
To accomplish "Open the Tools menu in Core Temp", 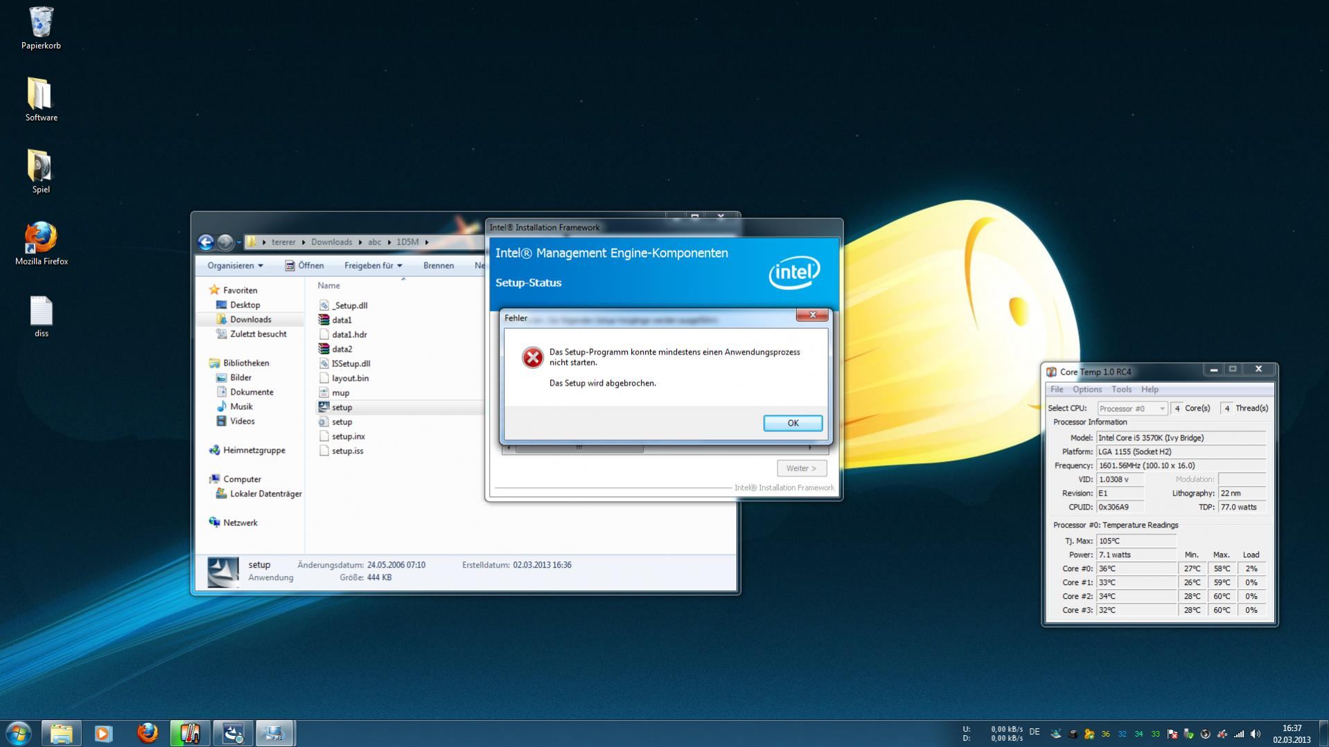I will (1121, 389).
